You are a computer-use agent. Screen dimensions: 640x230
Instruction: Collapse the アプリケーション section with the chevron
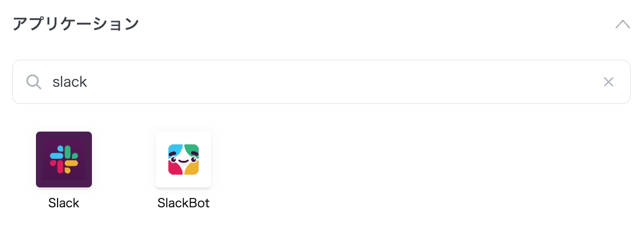coord(623,24)
